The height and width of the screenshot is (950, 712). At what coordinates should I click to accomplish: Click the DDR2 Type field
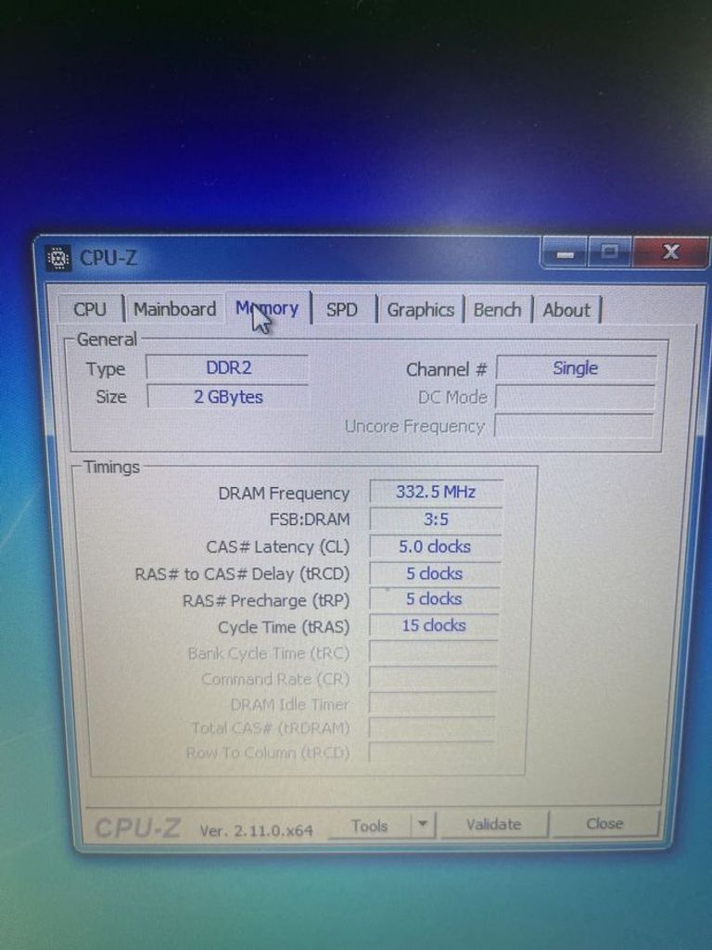(228, 367)
